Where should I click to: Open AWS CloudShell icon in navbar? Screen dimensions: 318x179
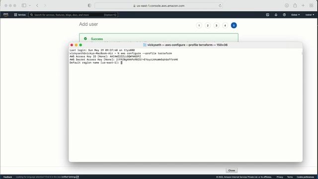[x=267, y=14]
